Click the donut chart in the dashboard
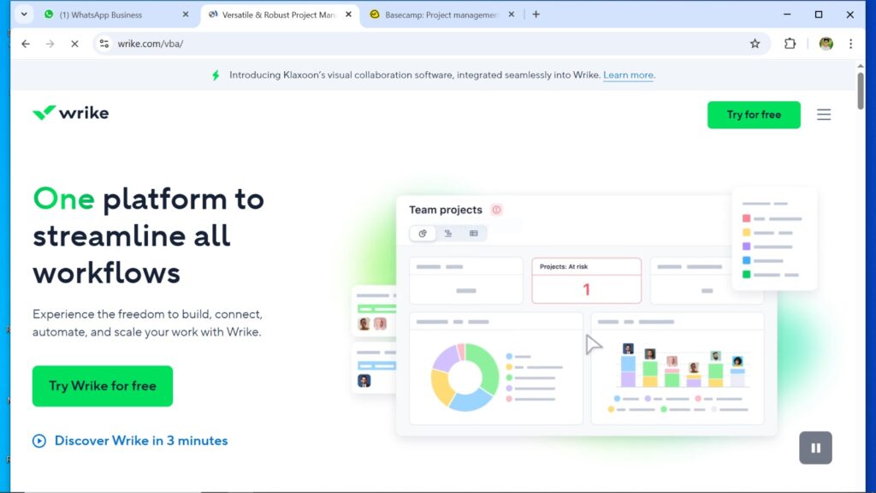Viewport: 876px width, 493px height. [x=465, y=377]
